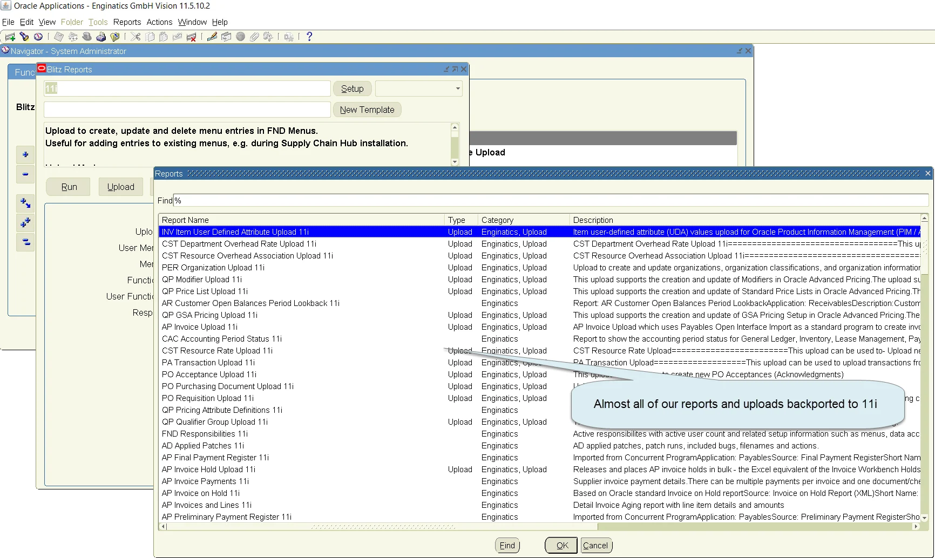Select FND Responsibilities 11i row
Image resolution: width=935 pixels, height=558 pixels.
point(540,434)
